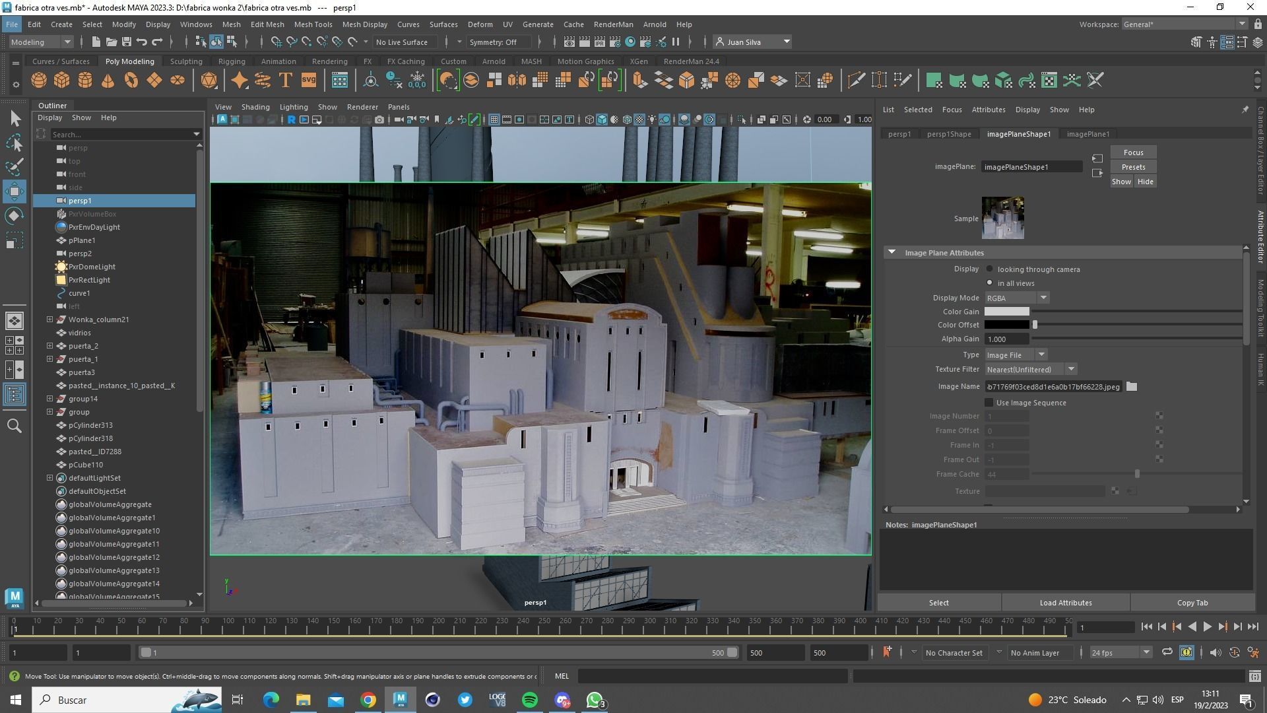Image resolution: width=1267 pixels, height=713 pixels.
Task: Click Load Attributes button
Action: click(x=1066, y=603)
